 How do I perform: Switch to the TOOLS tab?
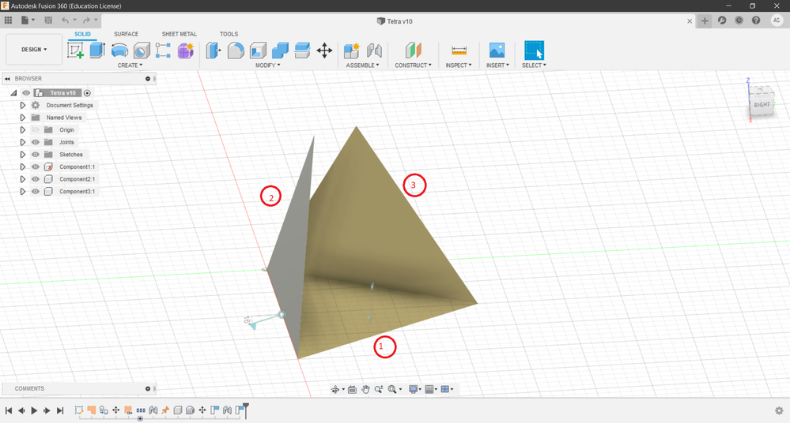(229, 34)
